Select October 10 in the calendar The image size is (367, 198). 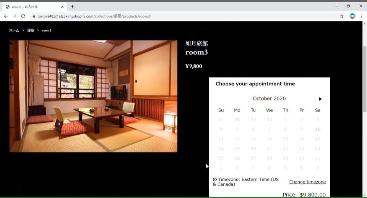(318, 129)
